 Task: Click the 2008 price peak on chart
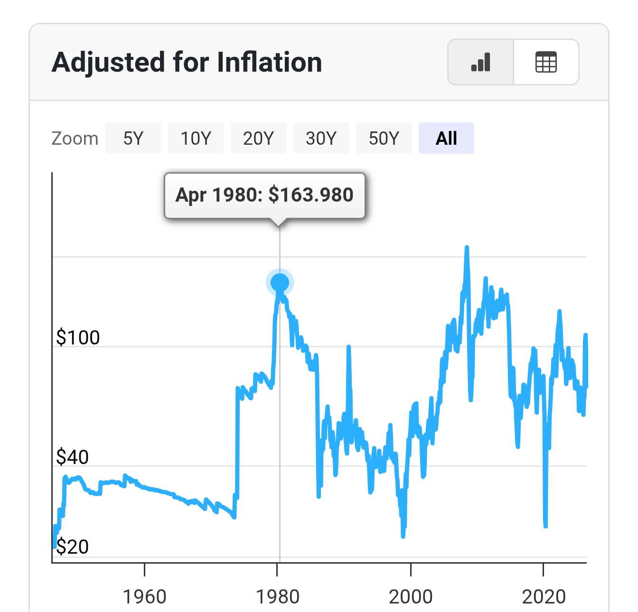click(467, 248)
